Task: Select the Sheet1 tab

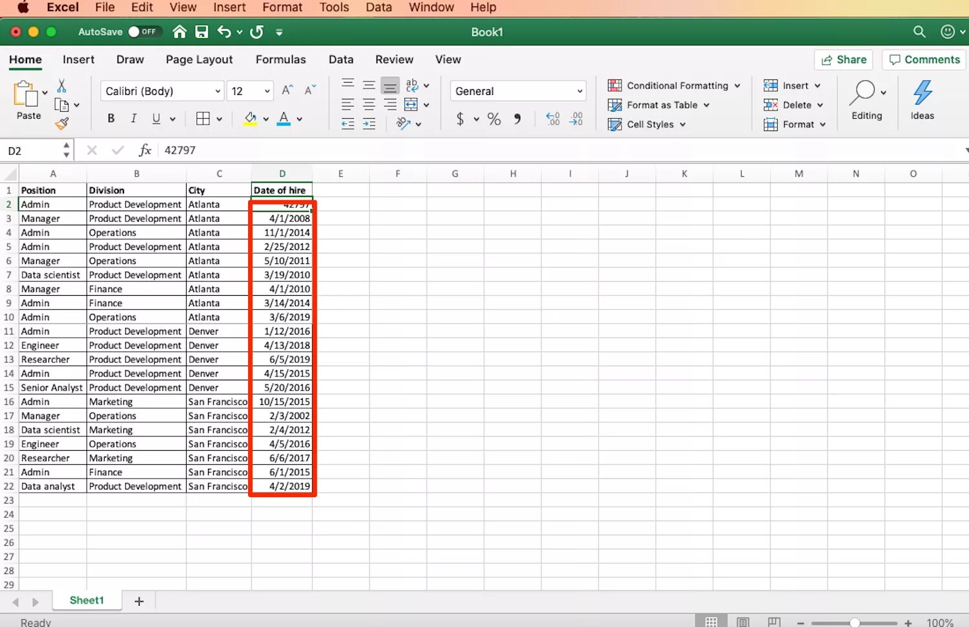Action: click(87, 600)
